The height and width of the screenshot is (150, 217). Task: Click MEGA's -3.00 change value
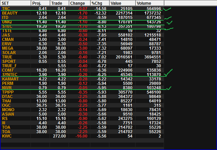click(x=83, y=48)
